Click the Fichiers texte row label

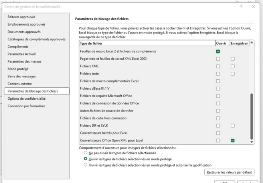click(89, 74)
